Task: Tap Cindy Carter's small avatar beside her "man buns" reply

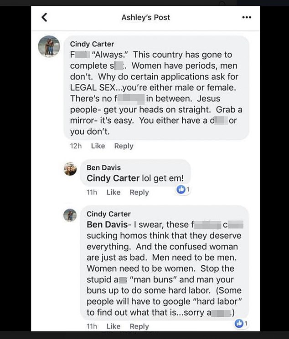Action: [x=70, y=215]
